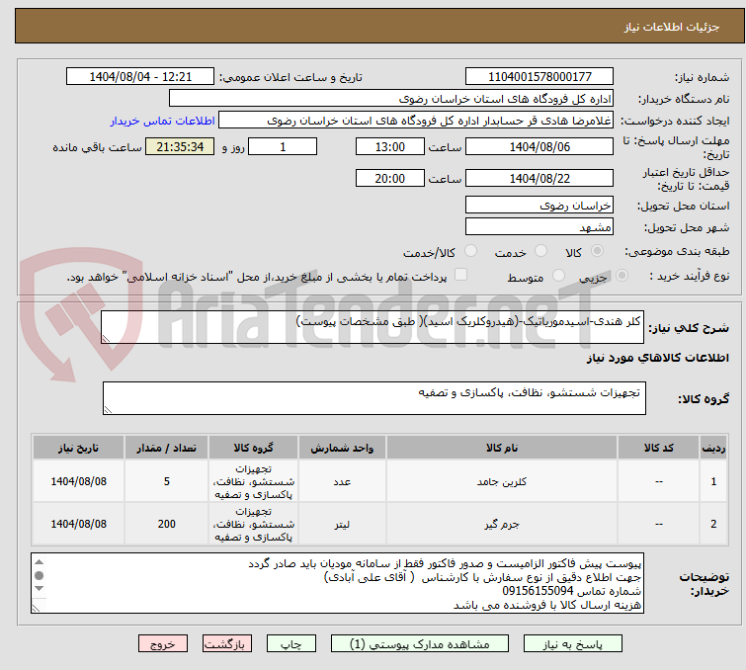This screenshot has width=746, height=670.
Task: Click the scroll thumb in buyer notes box
Action: click(39, 575)
